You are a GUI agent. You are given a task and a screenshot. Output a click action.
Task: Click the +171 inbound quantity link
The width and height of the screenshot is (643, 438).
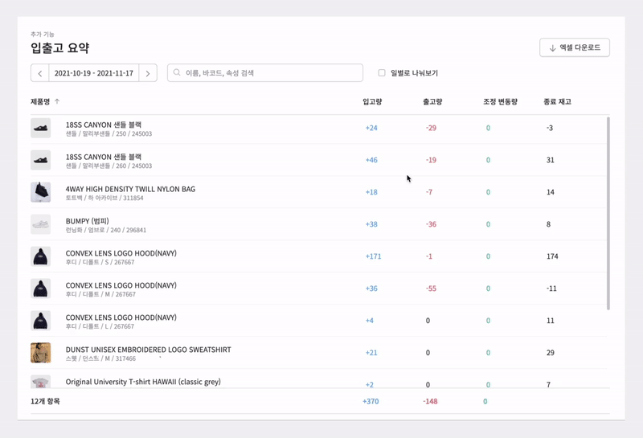373,256
